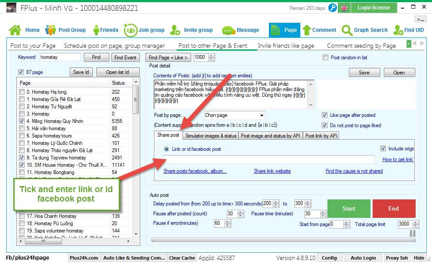Select Post link by API tab

321,136
